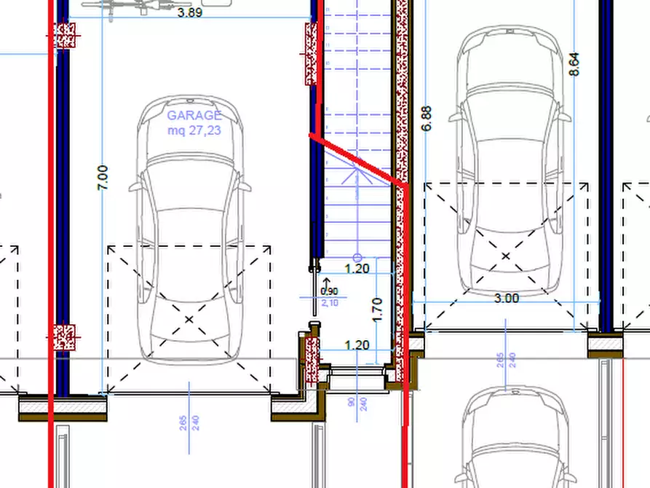Click the 3.00 width dimension

tap(507, 299)
